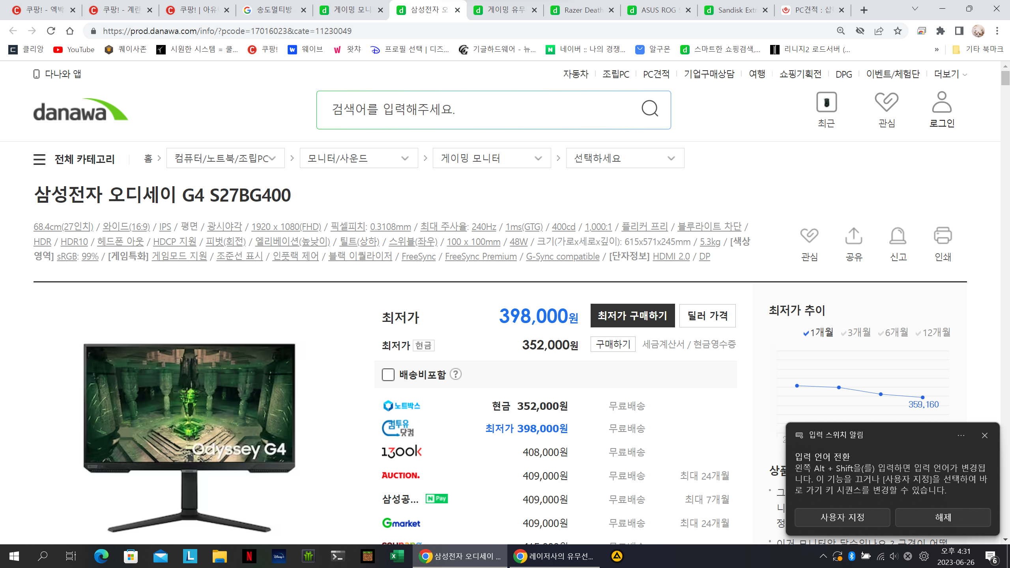
Task: Open the 이벤트/체험단 top menu item
Action: point(893,74)
